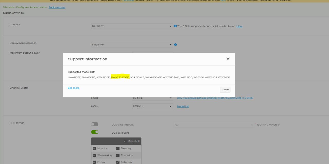329x164 pixels.
Task: Click info icon next to Deployment selection
Action: [175, 45]
